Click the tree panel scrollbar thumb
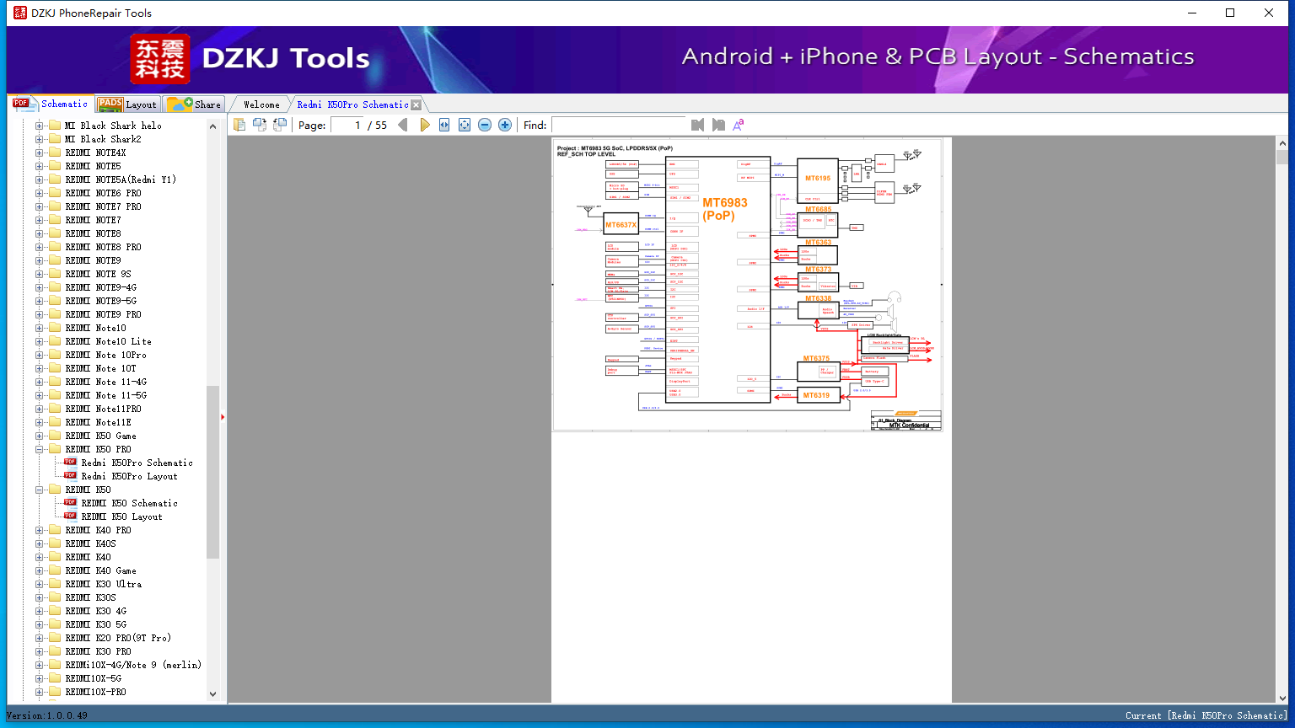Image resolution: width=1295 pixels, height=728 pixels. pos(212,472)
